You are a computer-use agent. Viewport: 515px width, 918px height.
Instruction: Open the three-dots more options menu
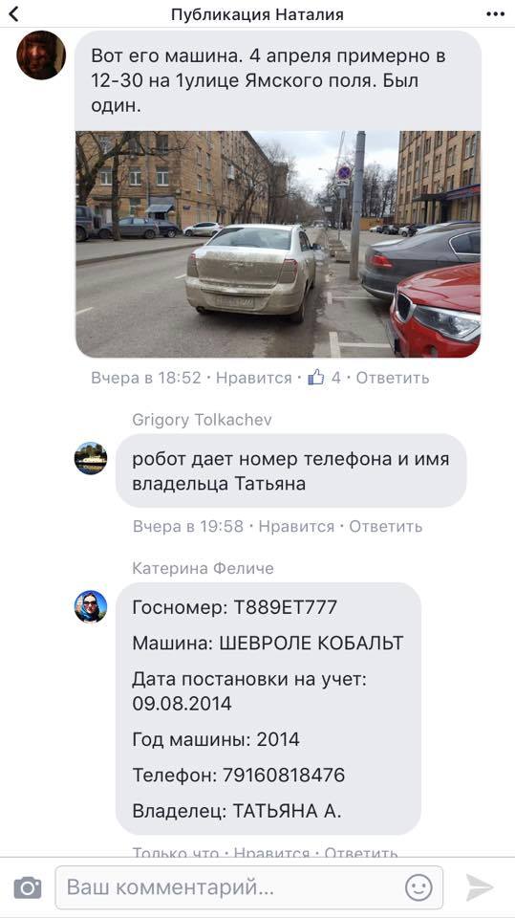[495, 14]
